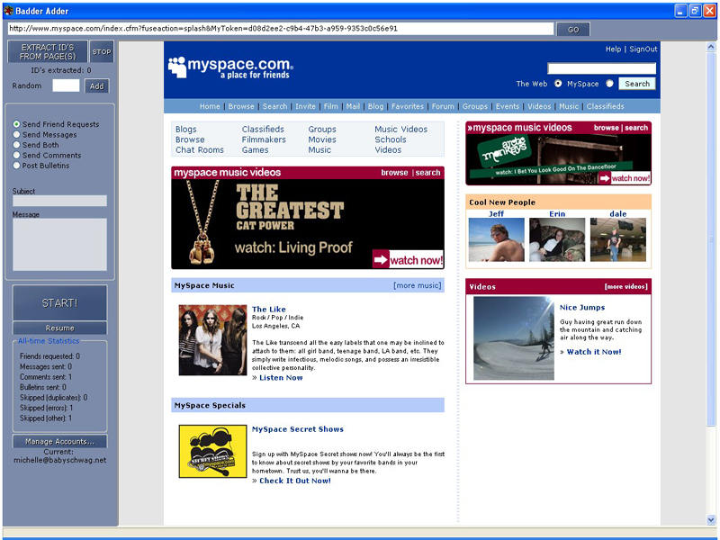Open Blog in the nav bar
The image size is (720, 540).
coord(375,106)
